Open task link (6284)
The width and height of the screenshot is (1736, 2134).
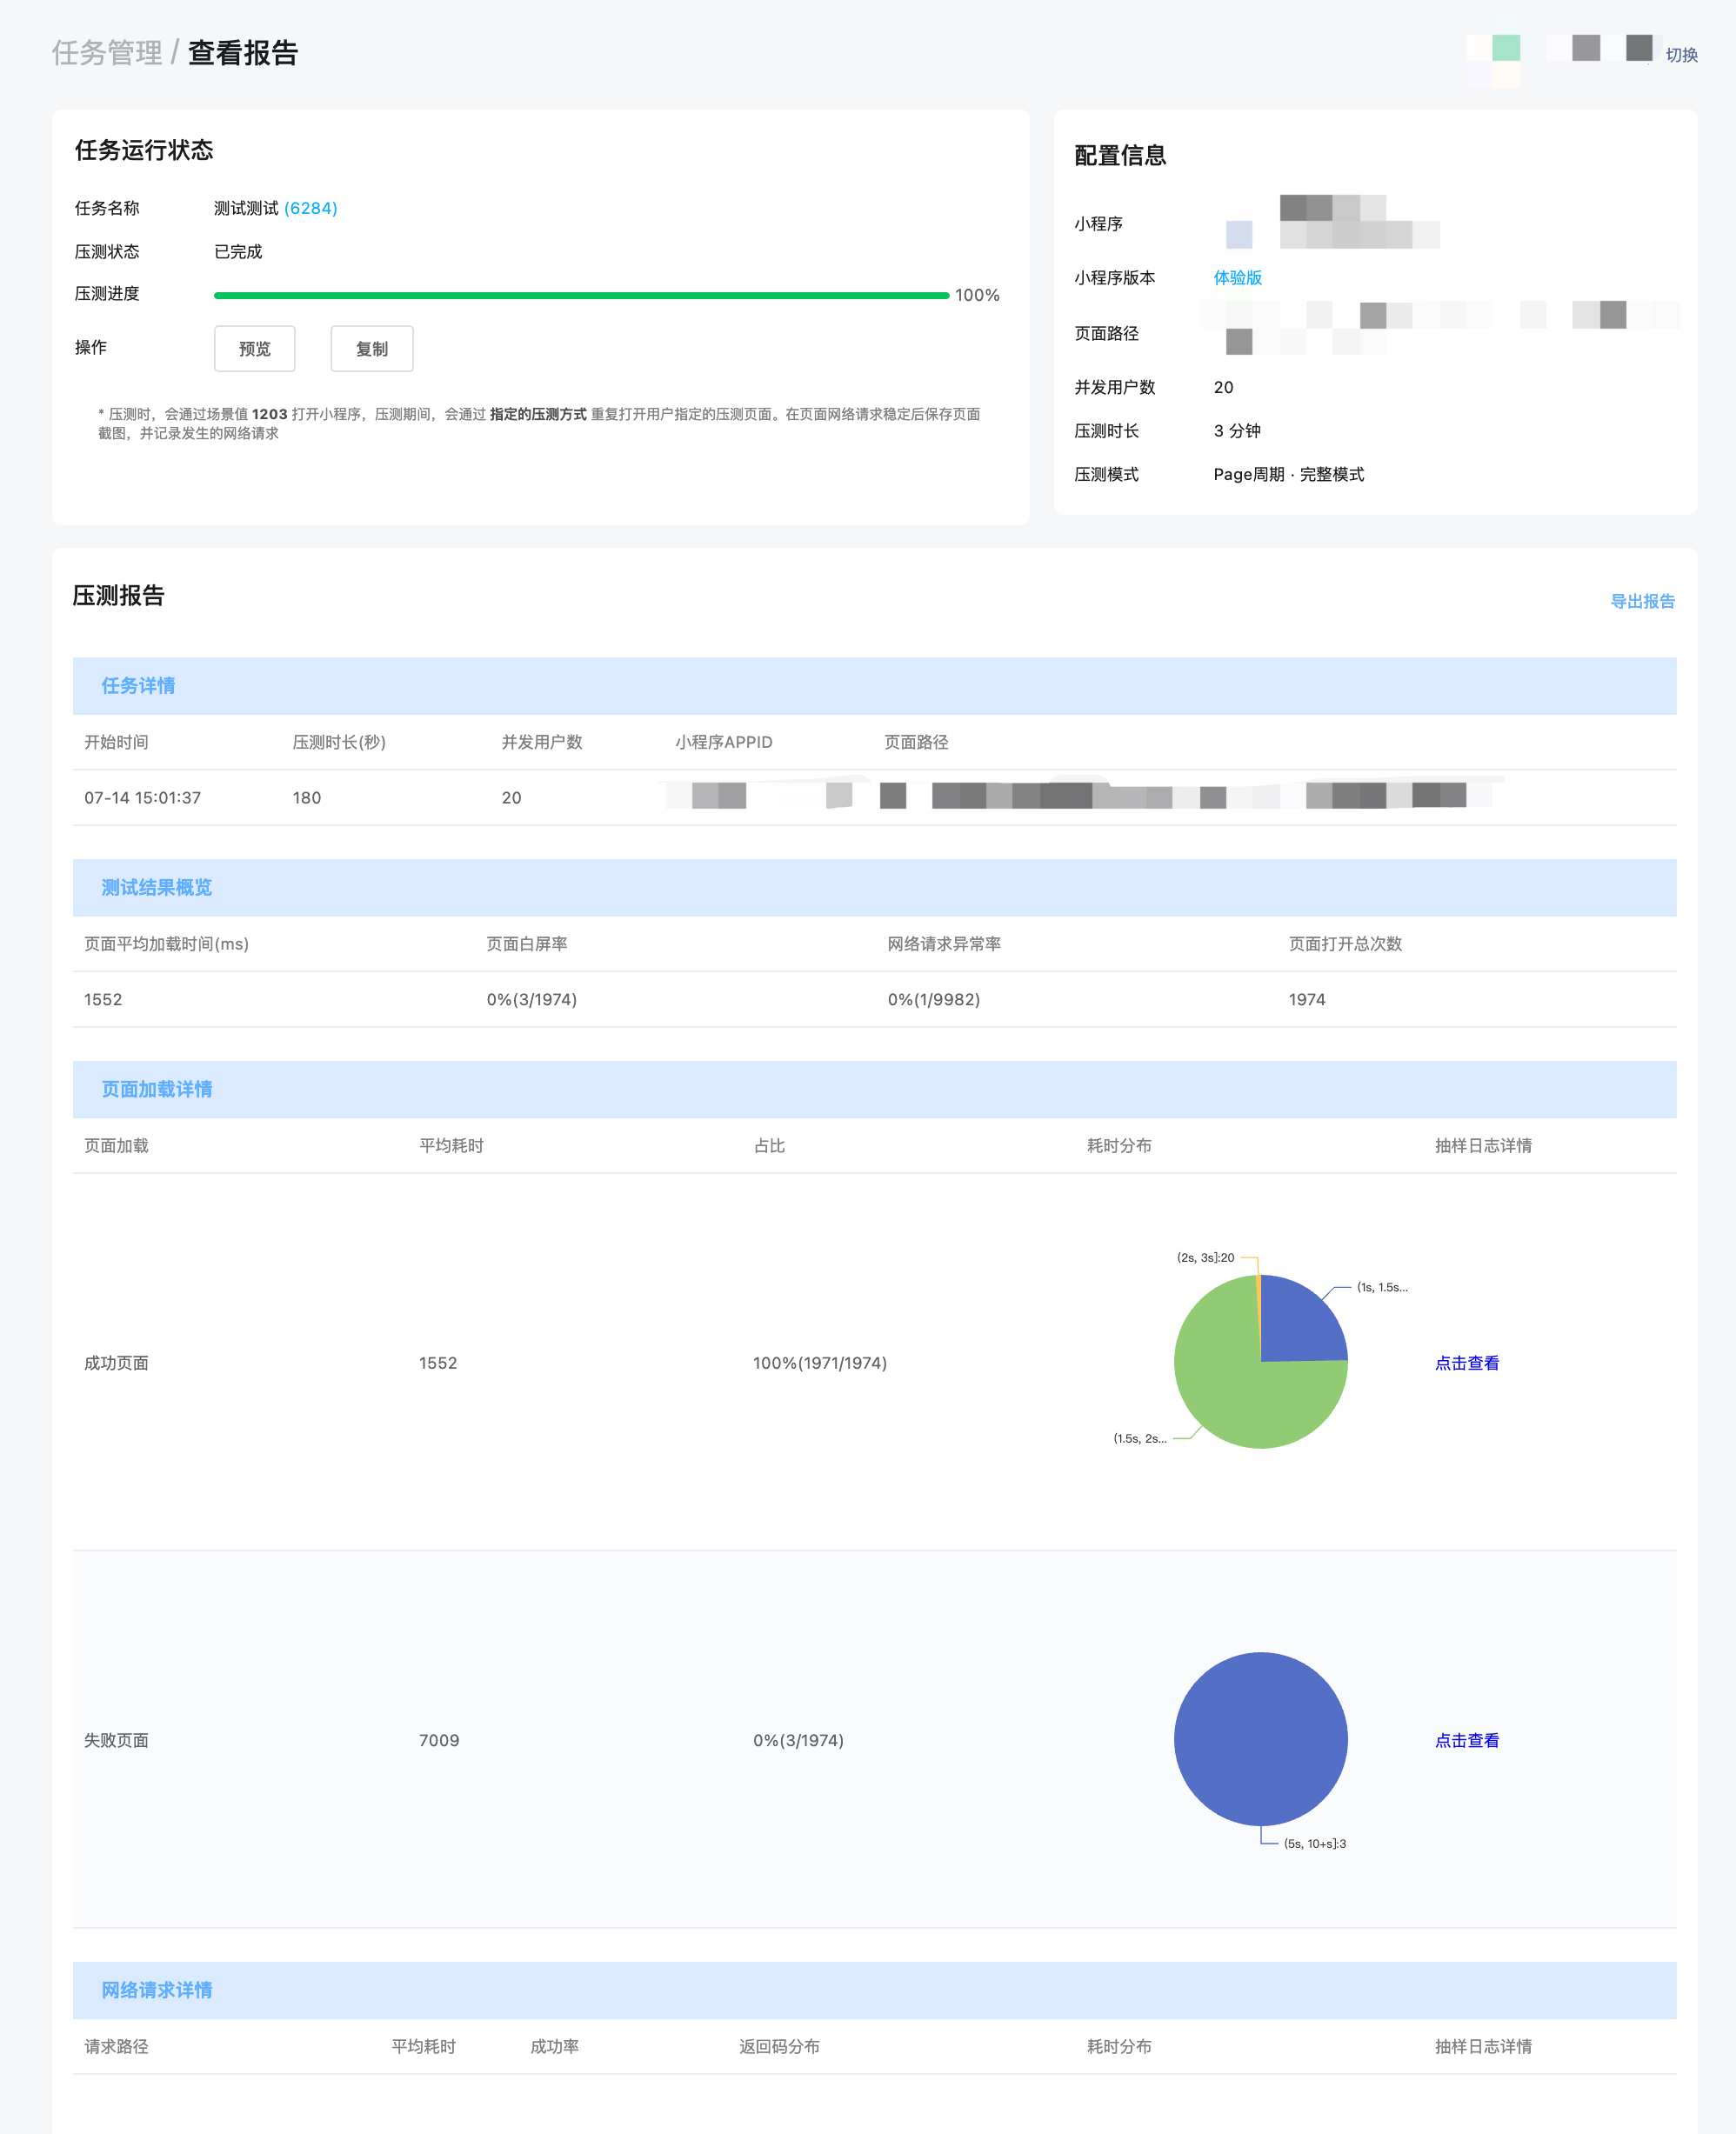311,208
